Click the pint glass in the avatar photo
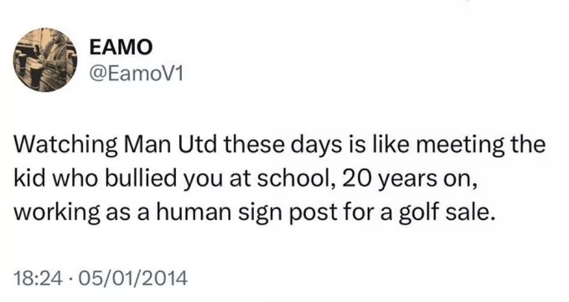 (x=35, y=74)
